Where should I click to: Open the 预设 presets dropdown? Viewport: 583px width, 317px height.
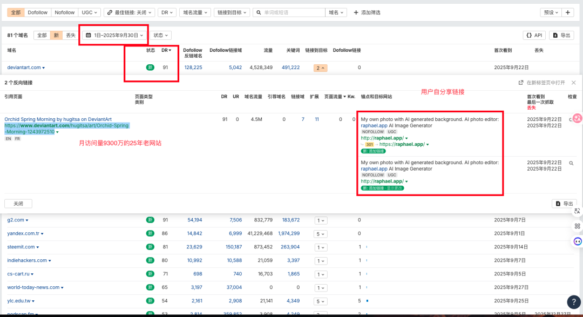tap(551, 12)
